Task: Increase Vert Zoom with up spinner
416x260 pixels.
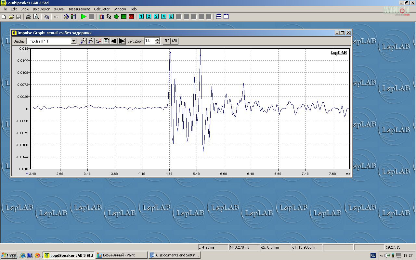Action: 157,39
